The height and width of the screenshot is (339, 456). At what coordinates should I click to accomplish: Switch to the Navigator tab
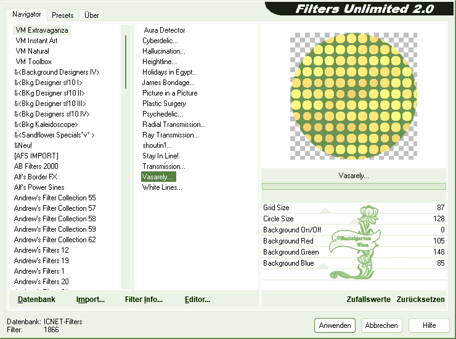[x=26, y=14]
